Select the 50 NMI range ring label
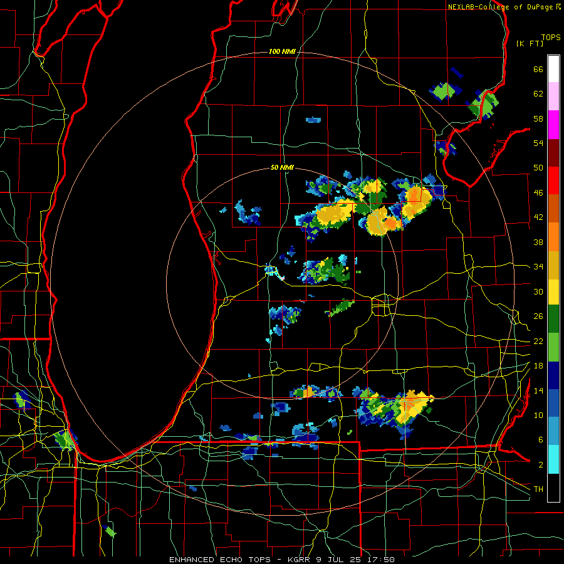 click(x=282, y=167)
